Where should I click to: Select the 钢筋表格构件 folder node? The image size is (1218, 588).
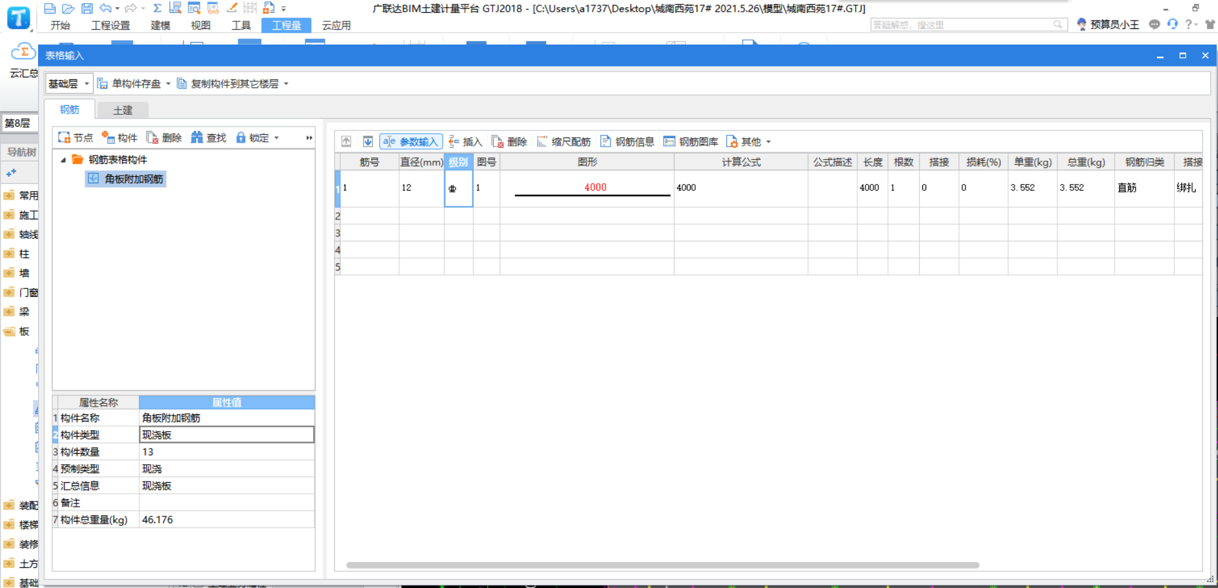pyautogui.click(x=110, y=159)
